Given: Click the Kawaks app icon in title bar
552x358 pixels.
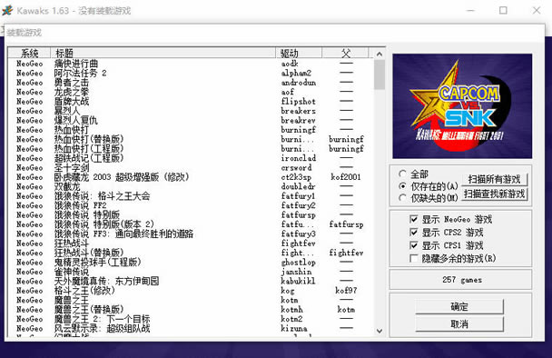Looking at the screenshot, I should pos(7,10).
